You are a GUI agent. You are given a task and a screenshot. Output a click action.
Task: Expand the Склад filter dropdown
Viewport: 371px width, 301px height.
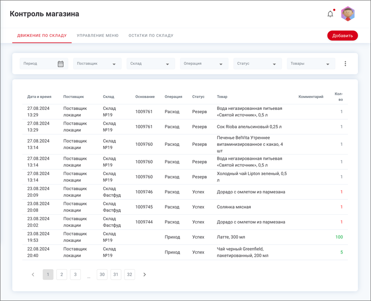150,64
